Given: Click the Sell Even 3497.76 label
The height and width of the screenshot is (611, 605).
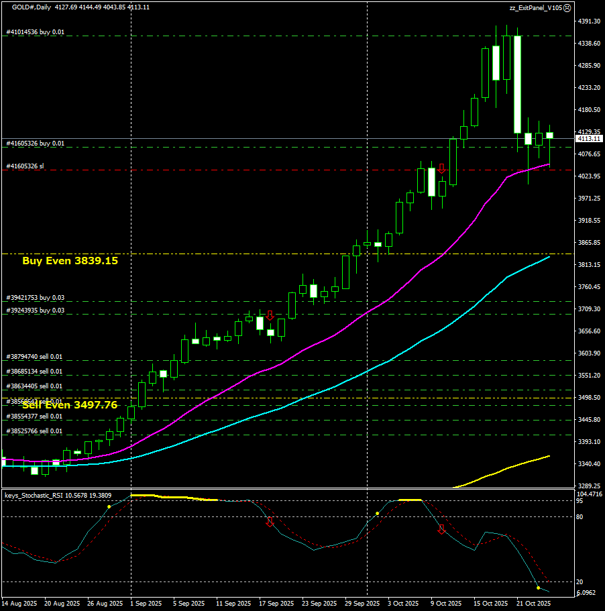Looking at the screenshot, I should pos(70,405).
